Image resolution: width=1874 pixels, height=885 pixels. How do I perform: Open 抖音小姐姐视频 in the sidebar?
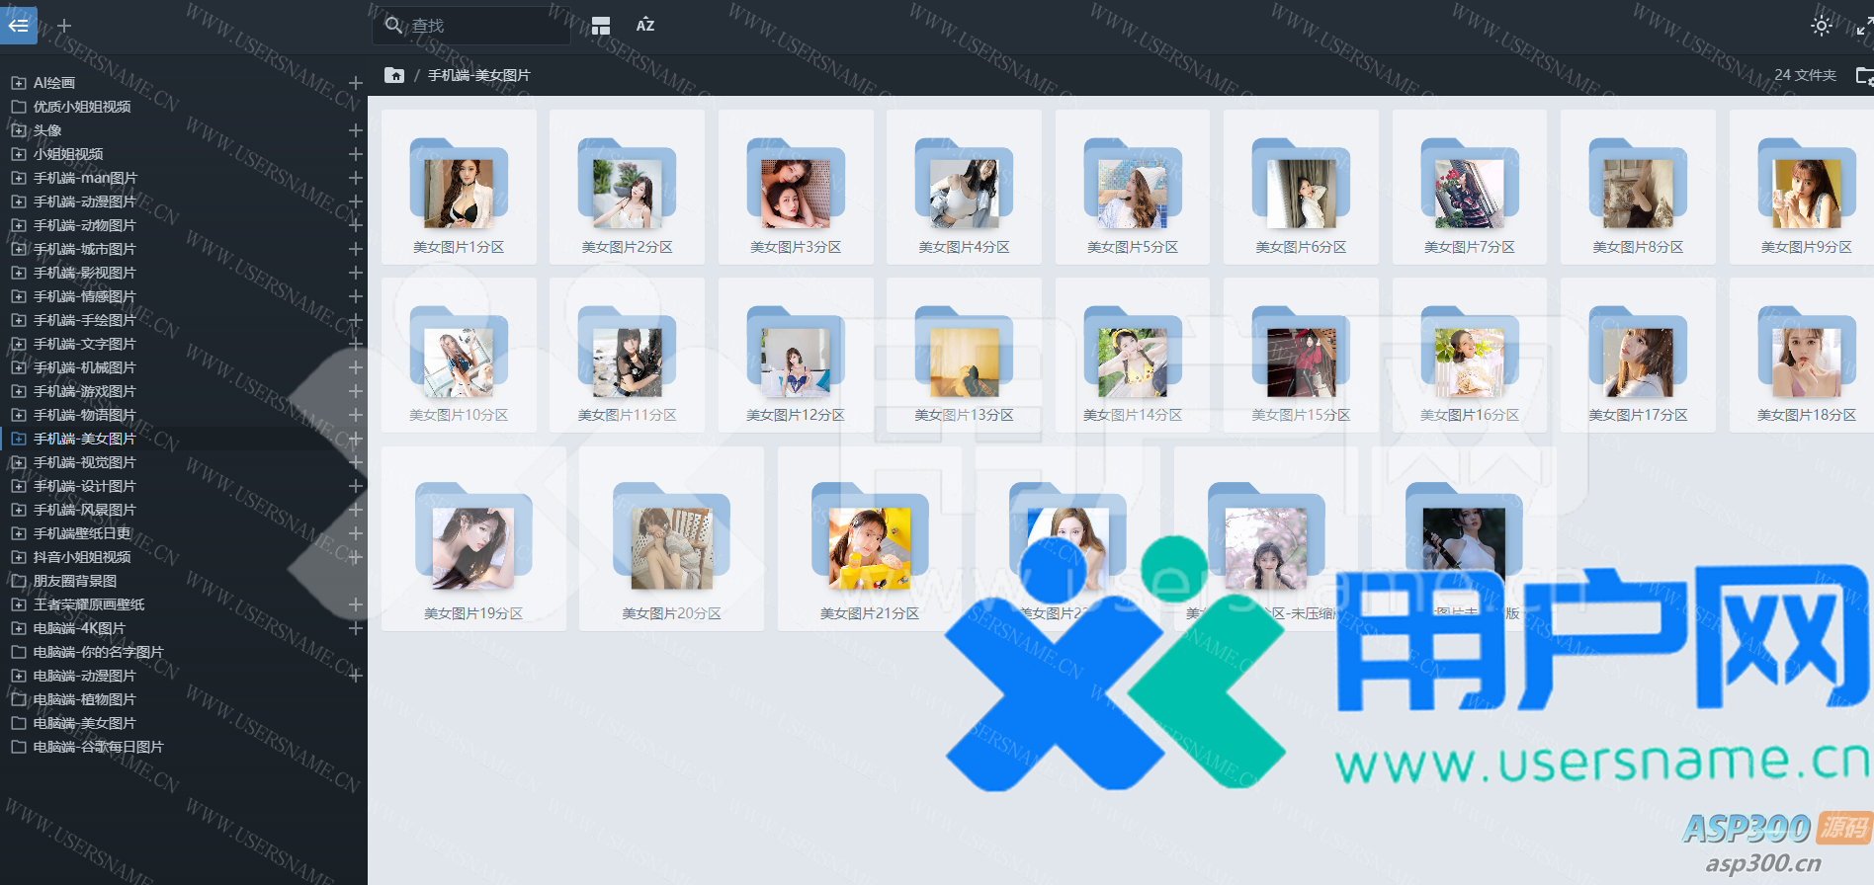coord(82,557)
